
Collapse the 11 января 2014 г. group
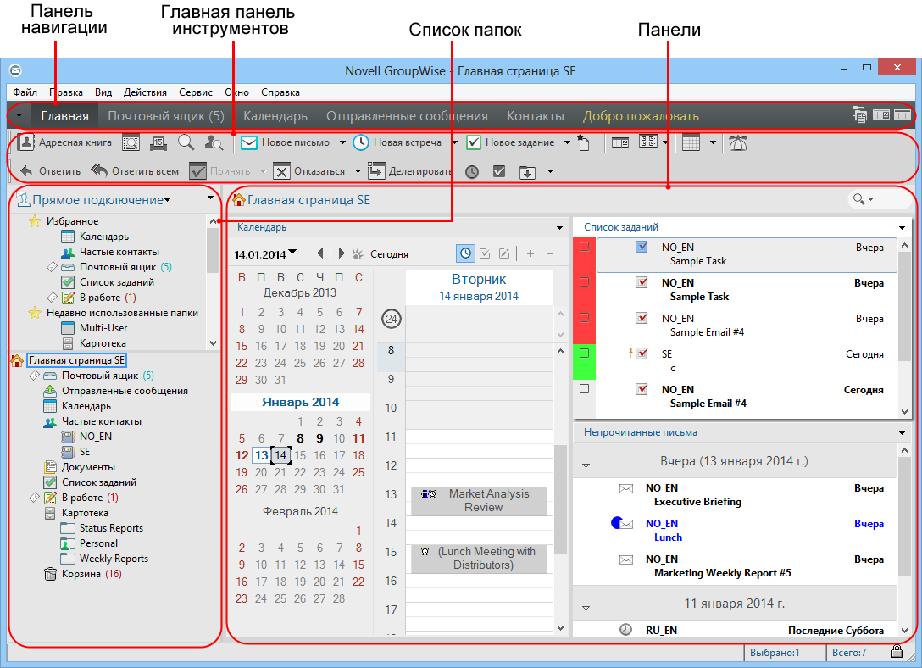pos(586,608)
